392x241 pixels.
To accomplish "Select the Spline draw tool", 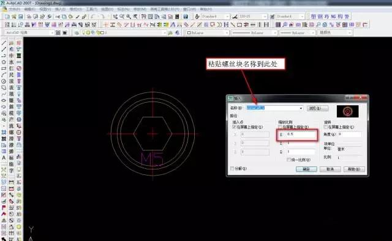I will 4,94.
